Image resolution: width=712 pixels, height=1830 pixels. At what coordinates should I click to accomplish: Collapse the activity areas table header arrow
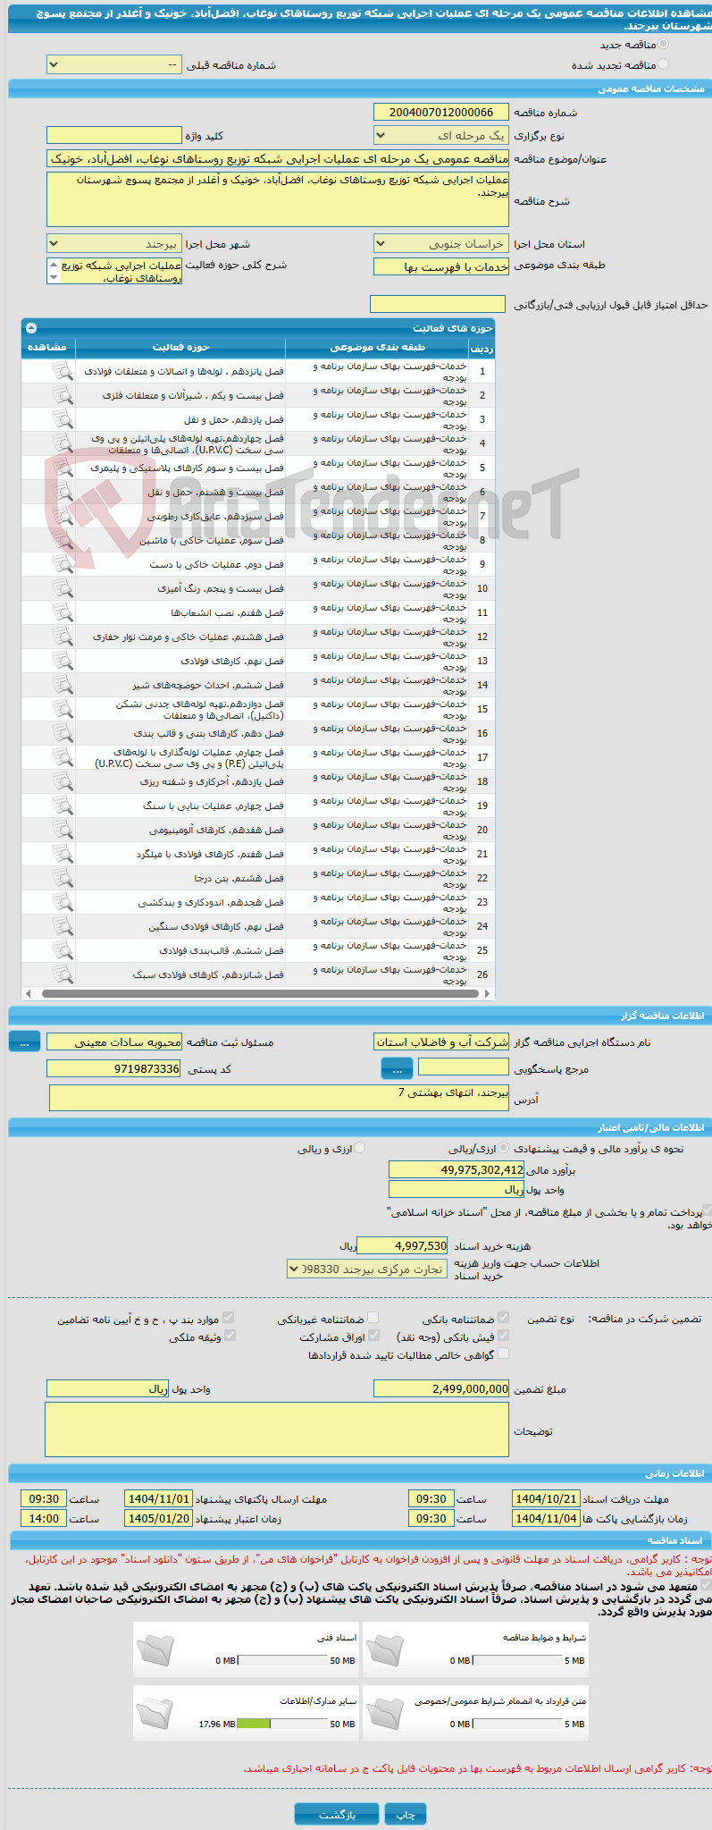(x=31, y=328)
